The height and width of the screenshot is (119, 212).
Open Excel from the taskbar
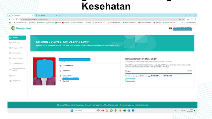[x=125, y=110]
